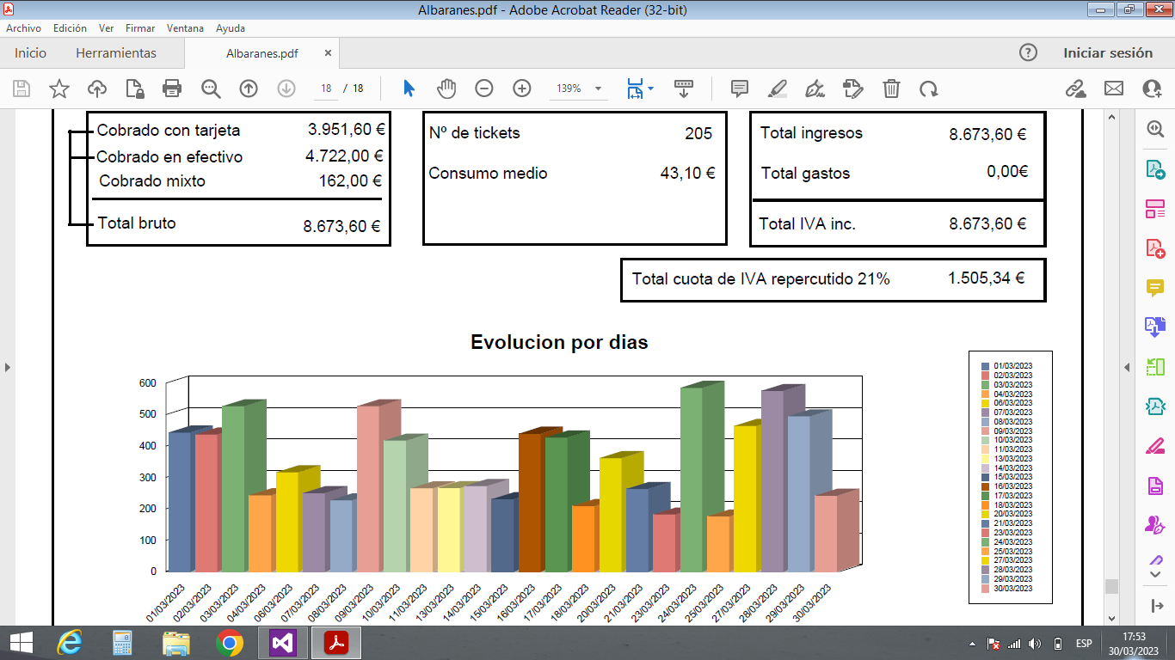
Task: Open the 139% zoom level dropdown
Action: pos(598,89)
